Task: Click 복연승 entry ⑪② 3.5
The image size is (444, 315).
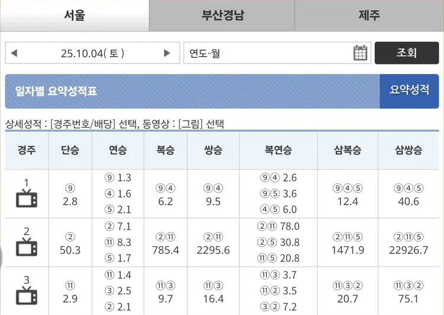Action: click(x=278, y=291)
